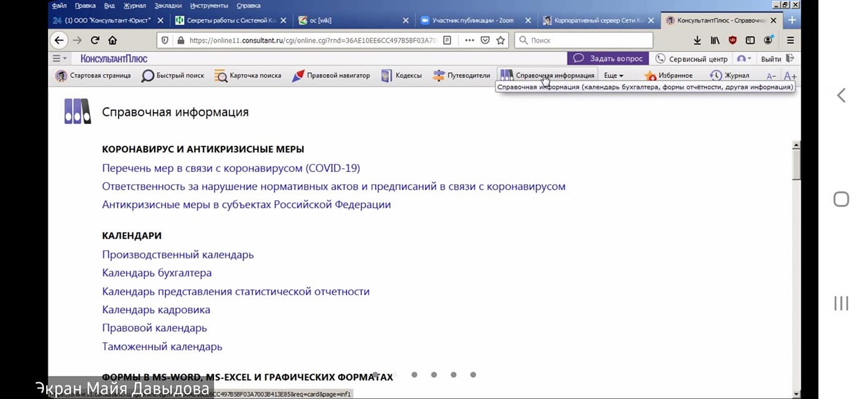Open a new browser tab with plus

coord(792,20)
